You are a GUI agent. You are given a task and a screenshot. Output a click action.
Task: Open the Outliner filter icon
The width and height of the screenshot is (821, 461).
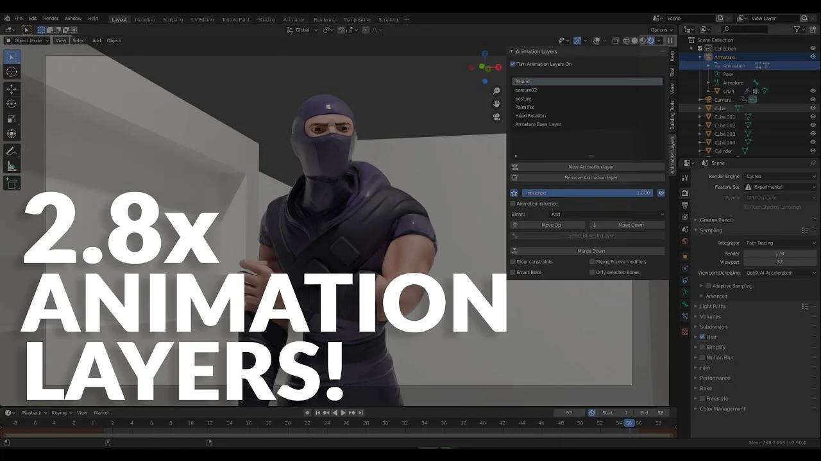[x=797, y=30]
